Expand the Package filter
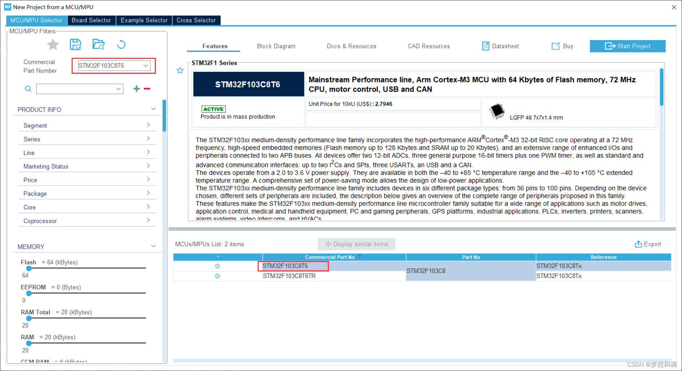The width and height of the screenshot is (682, 371). click(x=148, y=193)
